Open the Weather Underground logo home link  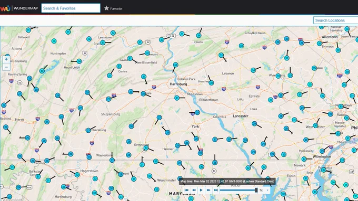(x=5, y=8)
